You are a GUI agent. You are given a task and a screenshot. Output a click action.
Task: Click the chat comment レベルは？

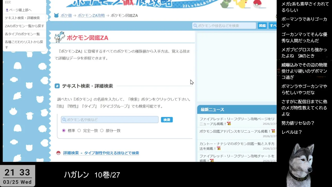tap(292, 132)
